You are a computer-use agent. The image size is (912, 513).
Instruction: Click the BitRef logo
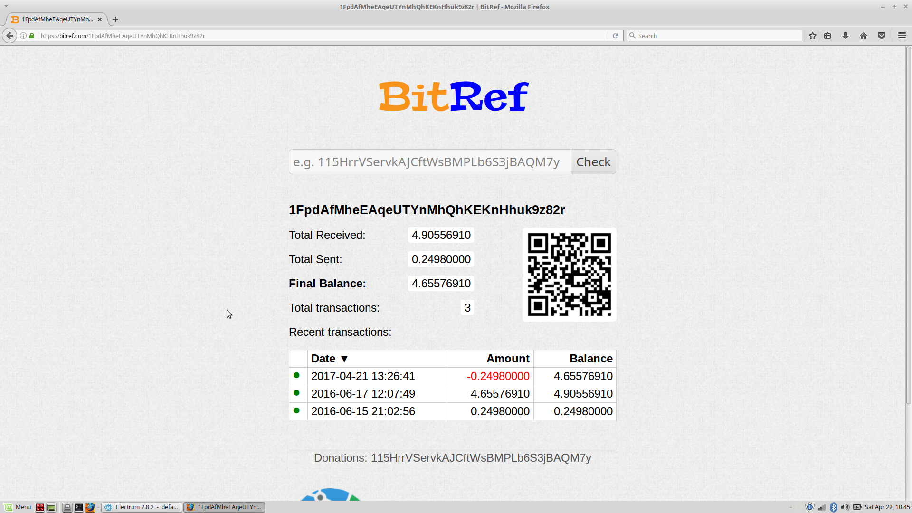pyautogui.click(x=453, y=96)
